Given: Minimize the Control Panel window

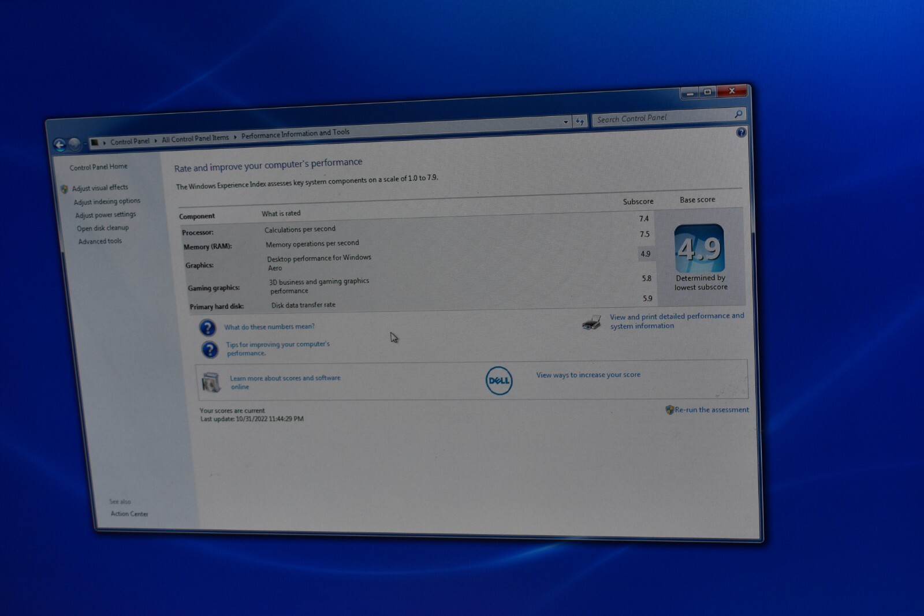Looking at the screenshot, I should point(690,93).
